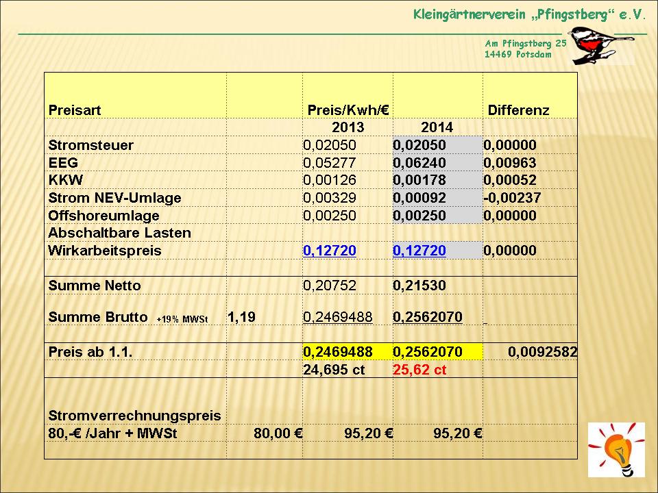Click the Offshoreumlage Differenz value 0,00000
Screen dimensions: 658x493
tap(510, 216)
